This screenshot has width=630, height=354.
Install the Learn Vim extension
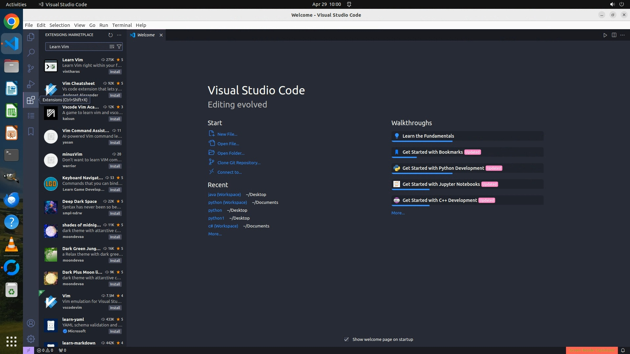[115, 72]
